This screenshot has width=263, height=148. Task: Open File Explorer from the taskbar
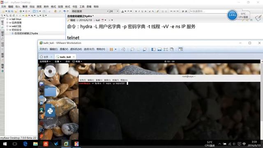[x=35, y=144]
